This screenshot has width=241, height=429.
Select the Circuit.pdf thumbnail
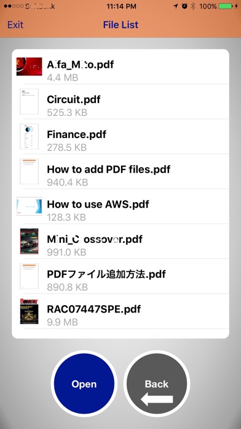(x=30, y=102)
